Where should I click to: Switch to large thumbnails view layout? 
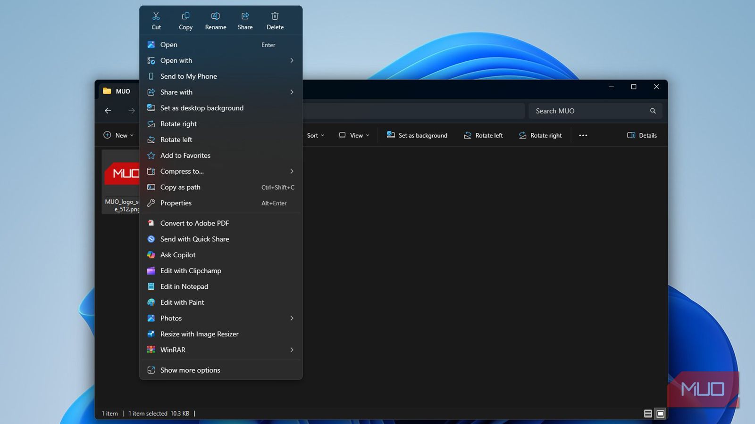[660, 414]
